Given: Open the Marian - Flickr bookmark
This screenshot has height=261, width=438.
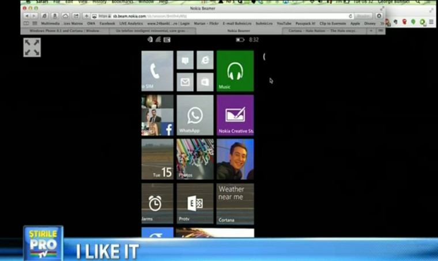Looking at the screenshot, I should point(206,24).
